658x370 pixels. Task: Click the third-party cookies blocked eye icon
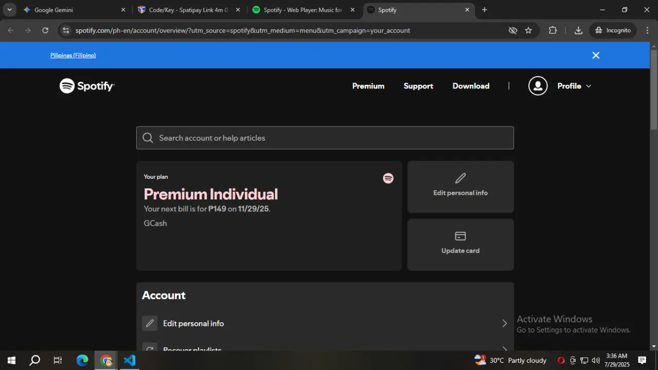513,30
